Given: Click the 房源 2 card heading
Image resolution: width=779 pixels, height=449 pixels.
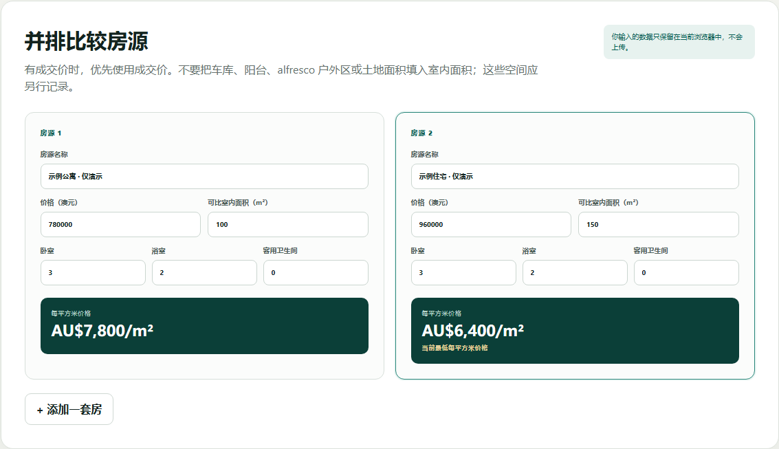Looking at the screenshot, I should click(421, 133).
